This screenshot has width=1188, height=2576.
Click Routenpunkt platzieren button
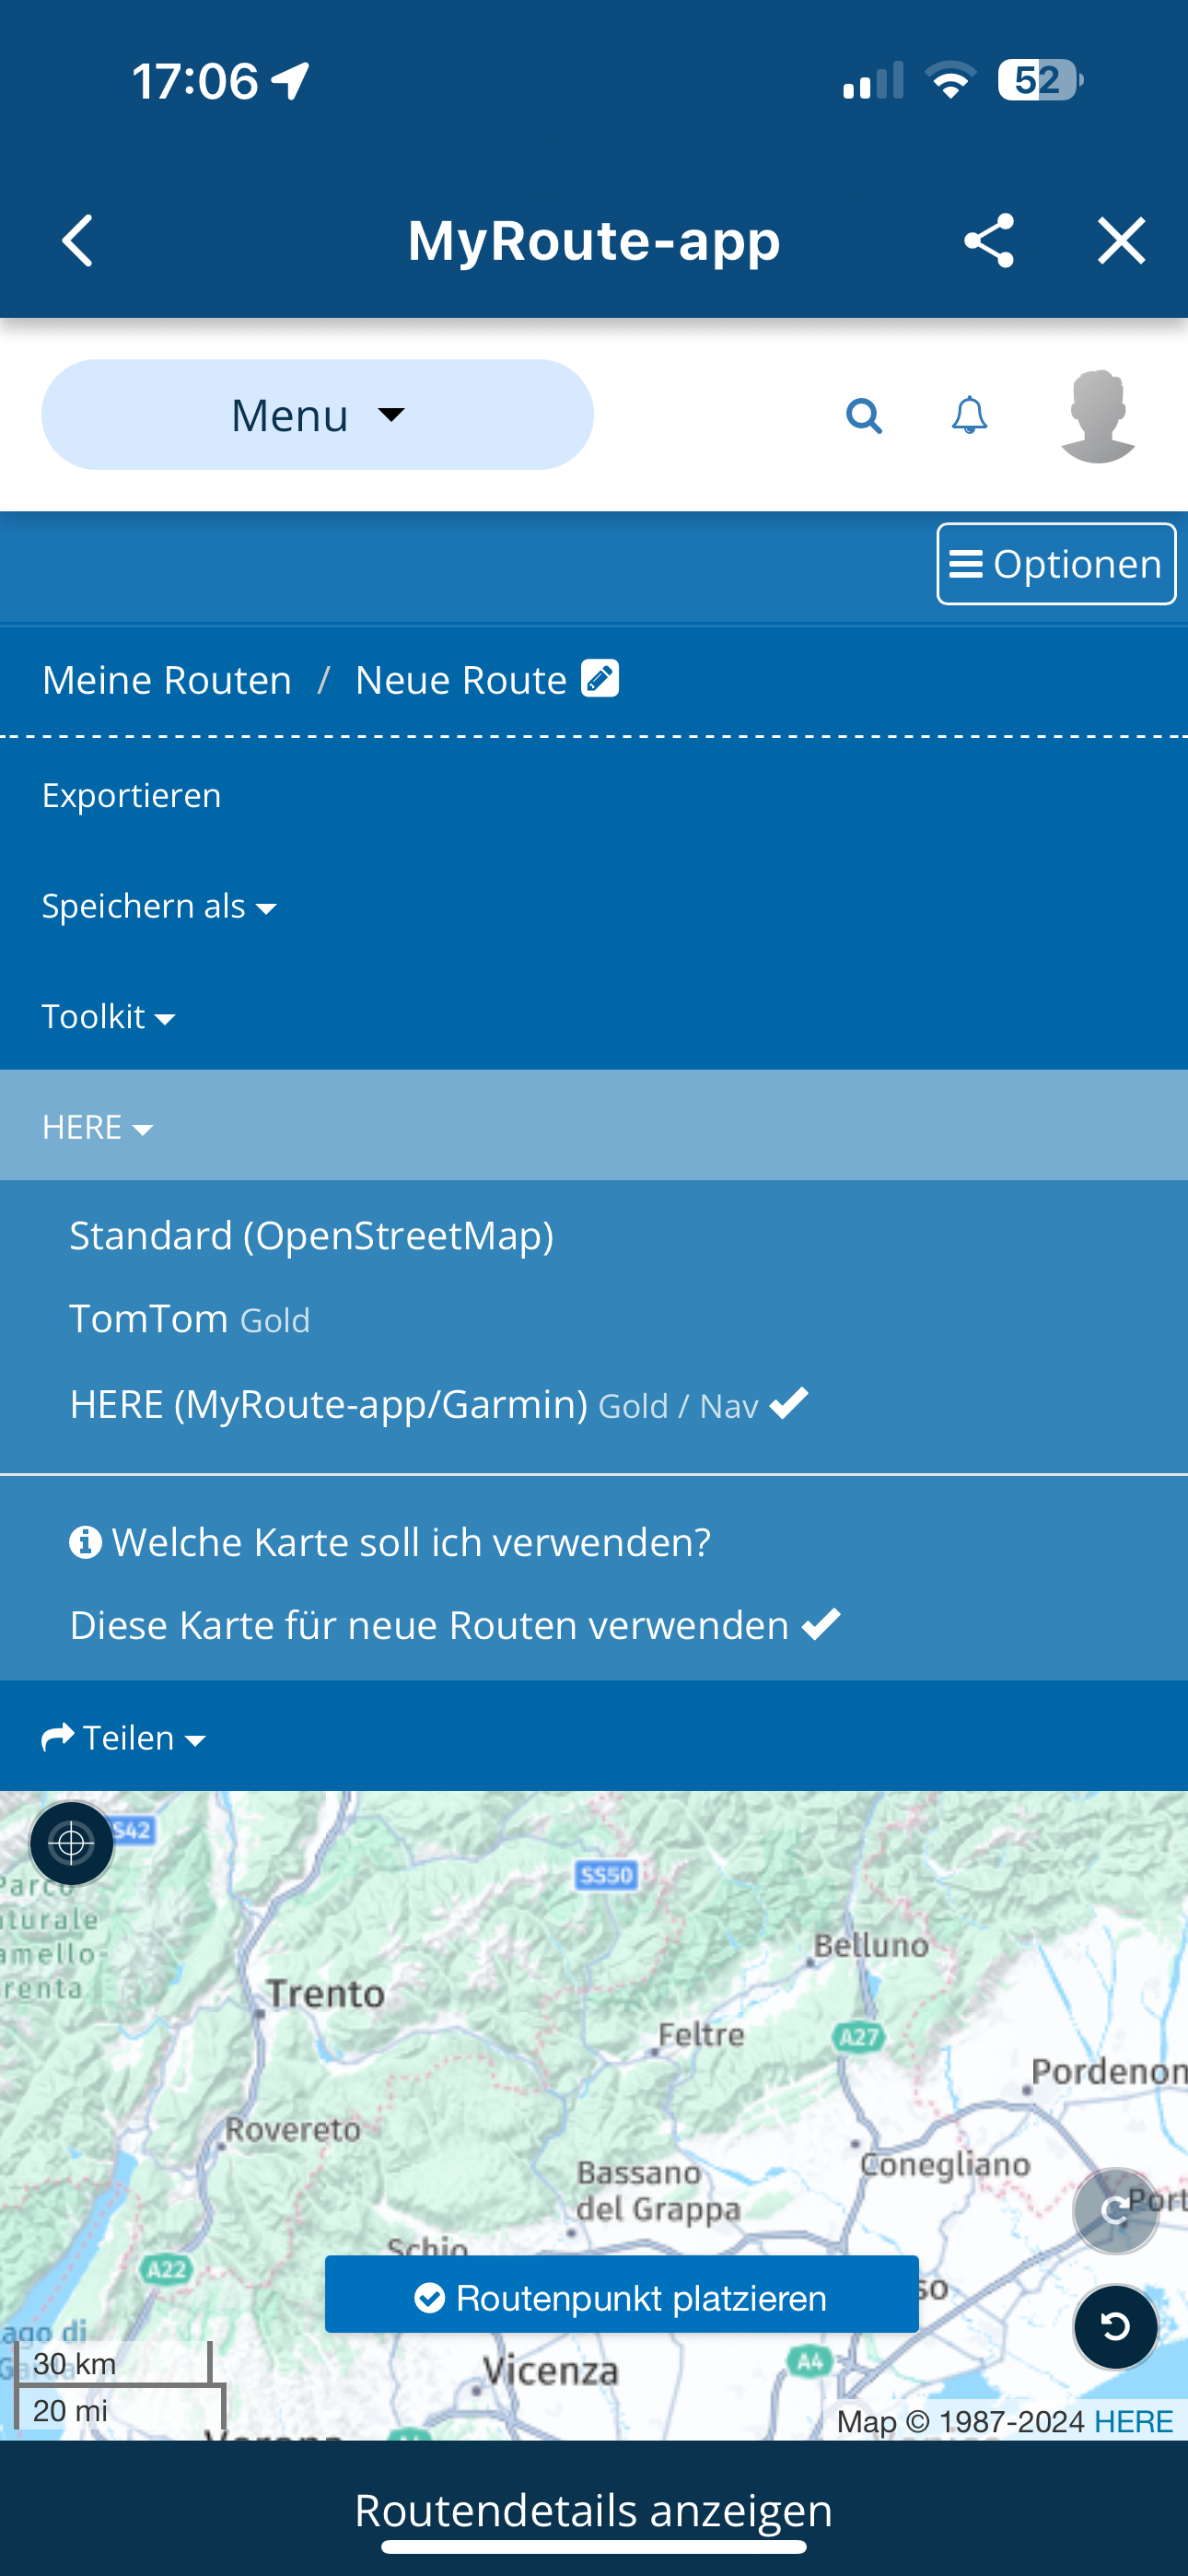pyautogui.click(x=621, y=2297)
